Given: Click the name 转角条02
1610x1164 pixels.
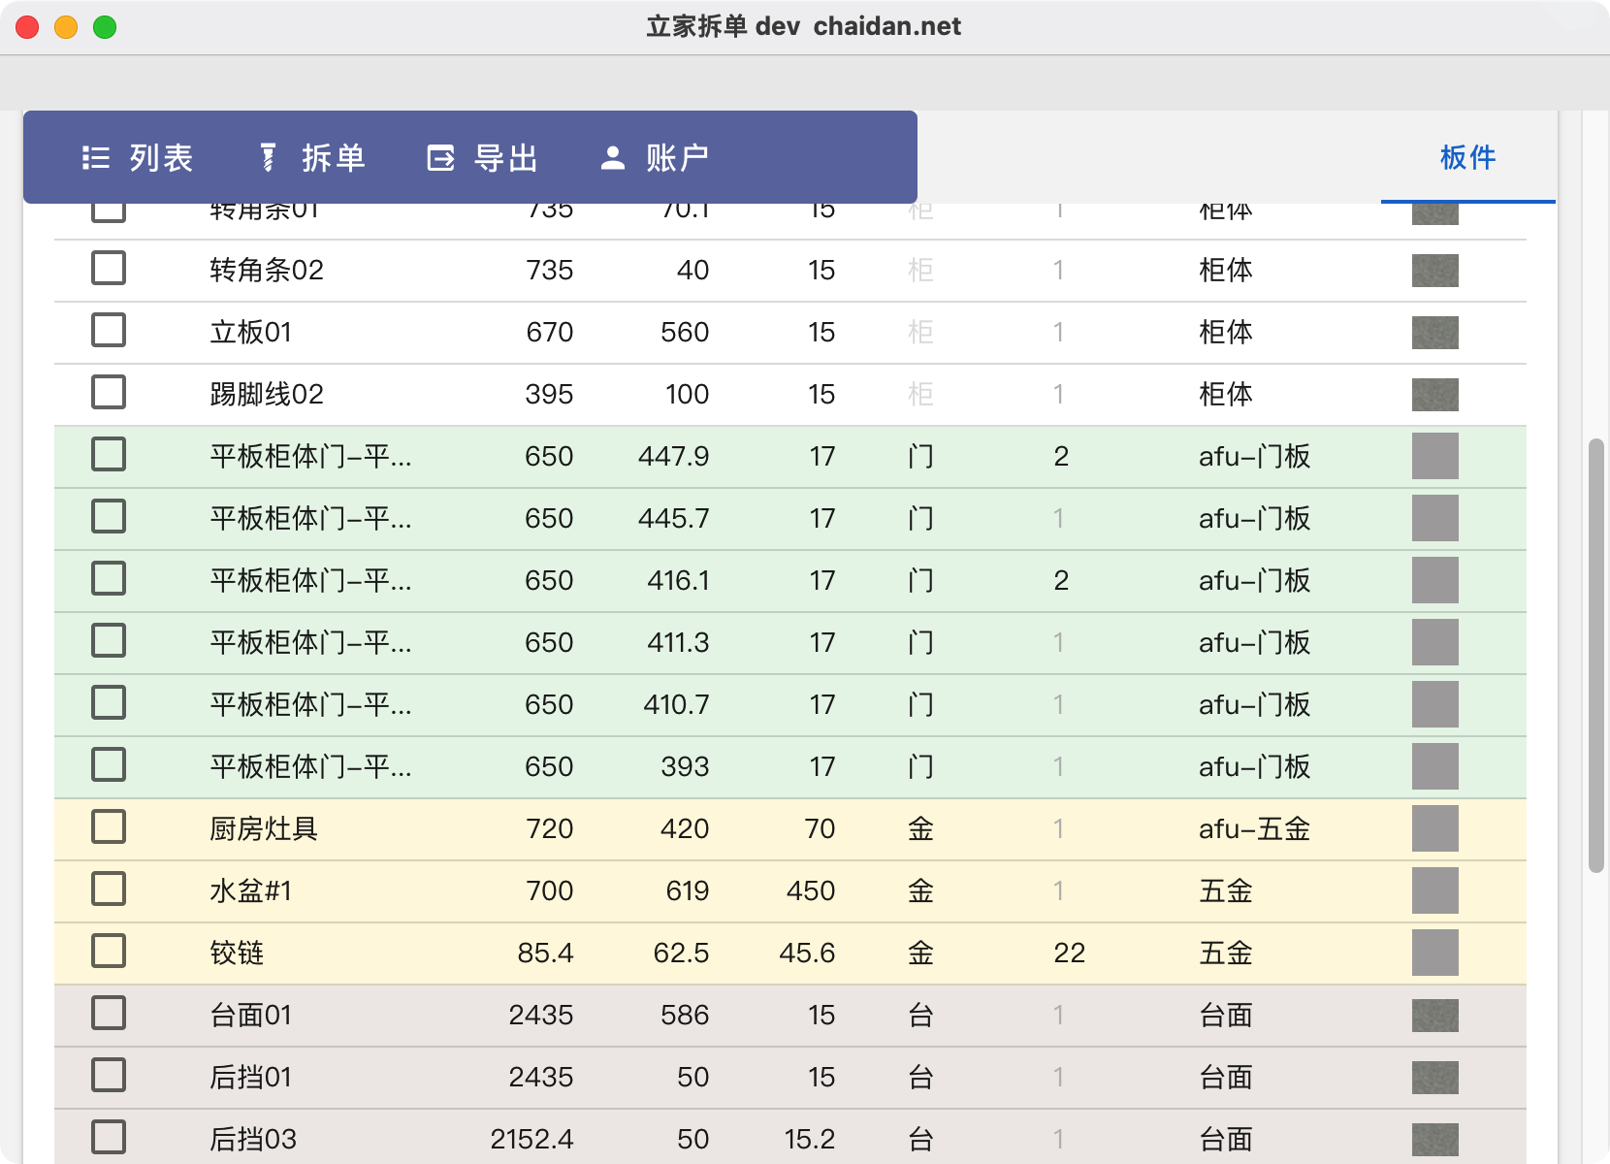Looking at the screenshot, I should click(267, 270).
